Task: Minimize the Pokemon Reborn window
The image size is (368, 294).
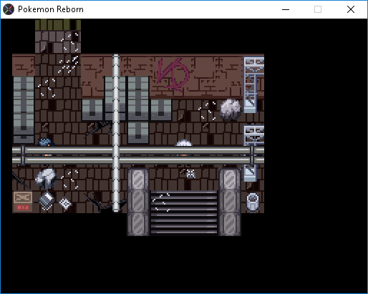Action: [x=286, y=9]
